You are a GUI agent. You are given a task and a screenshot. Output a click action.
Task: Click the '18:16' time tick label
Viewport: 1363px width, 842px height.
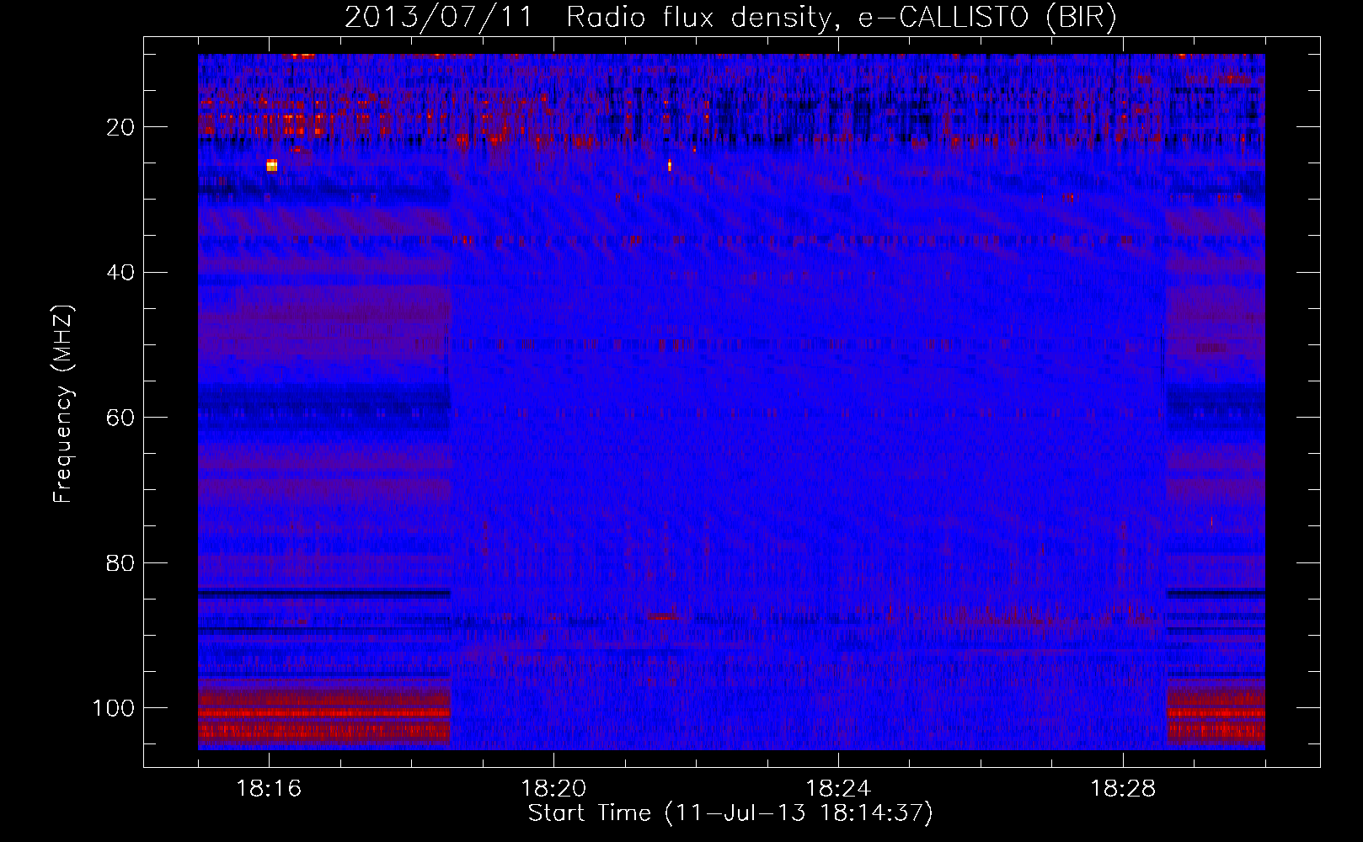tap(269, 789)
